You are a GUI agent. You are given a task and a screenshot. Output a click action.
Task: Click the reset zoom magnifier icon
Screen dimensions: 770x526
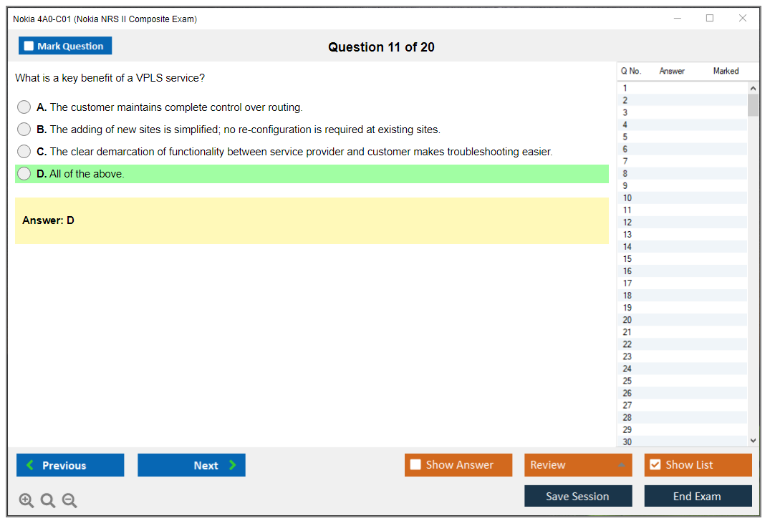[48, 501]
